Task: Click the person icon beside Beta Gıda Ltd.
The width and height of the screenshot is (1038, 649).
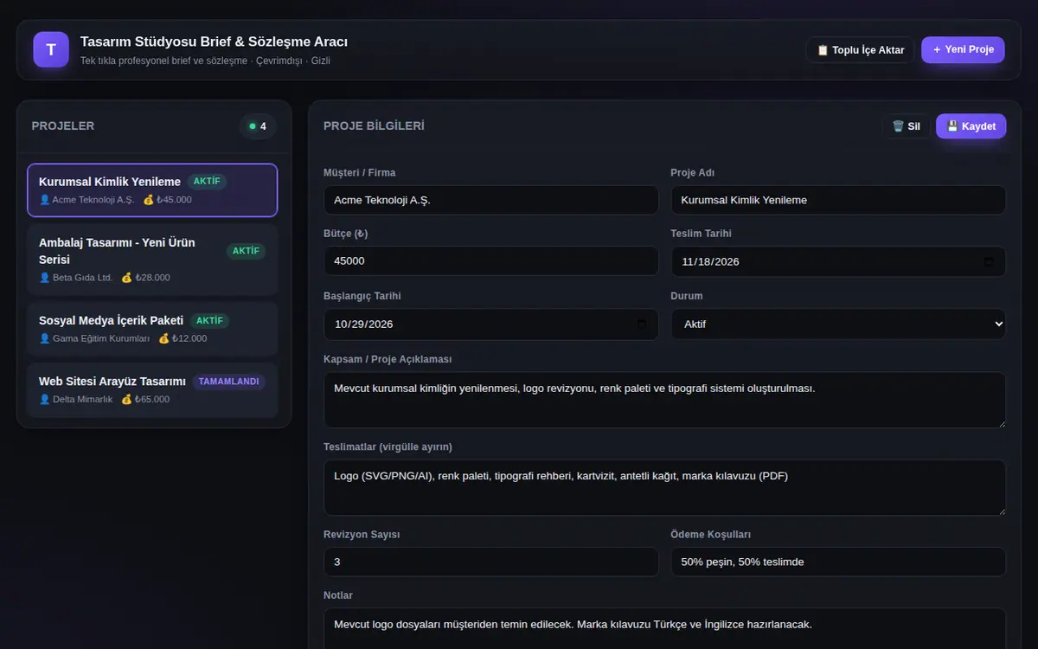Action: point(44,278)
